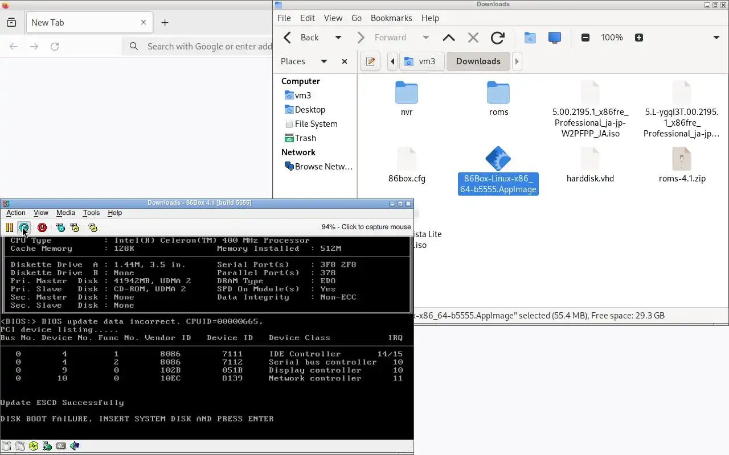This screenshot has height=455, width=729.
Task: Open Go menu in file manager
Action: tap(357, 18)
